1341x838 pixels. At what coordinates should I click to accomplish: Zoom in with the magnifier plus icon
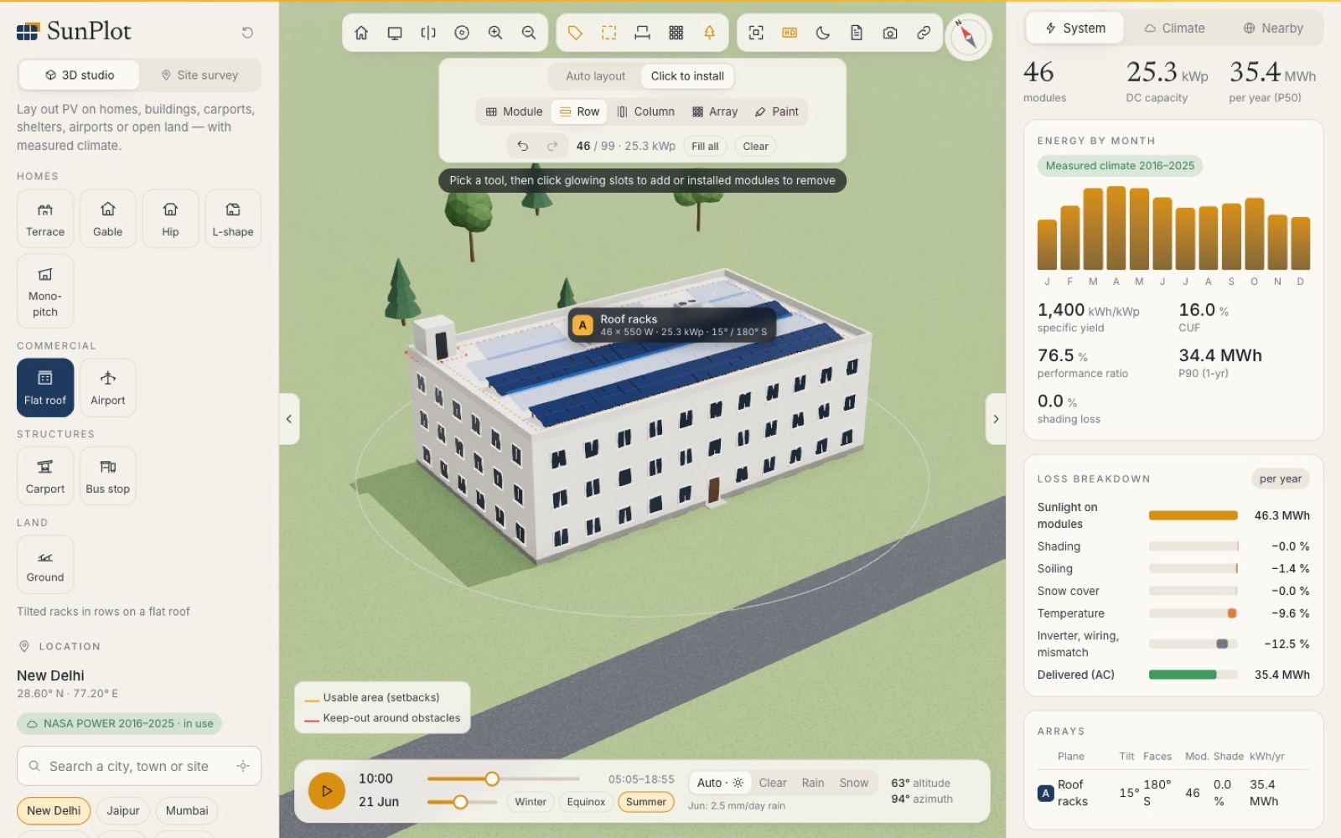[495, 33]
